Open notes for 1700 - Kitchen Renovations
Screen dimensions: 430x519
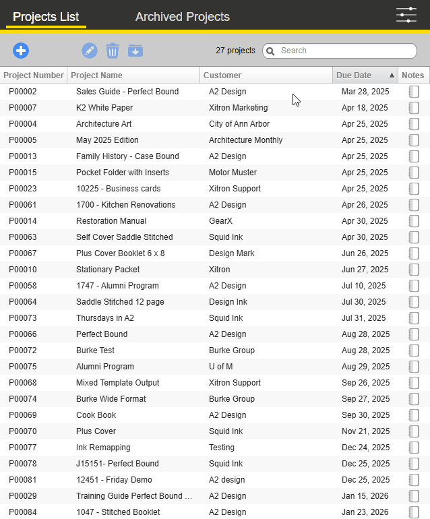(414, 205)
